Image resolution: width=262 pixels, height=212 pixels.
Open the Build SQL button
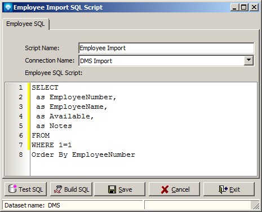[x=71, y=189]
